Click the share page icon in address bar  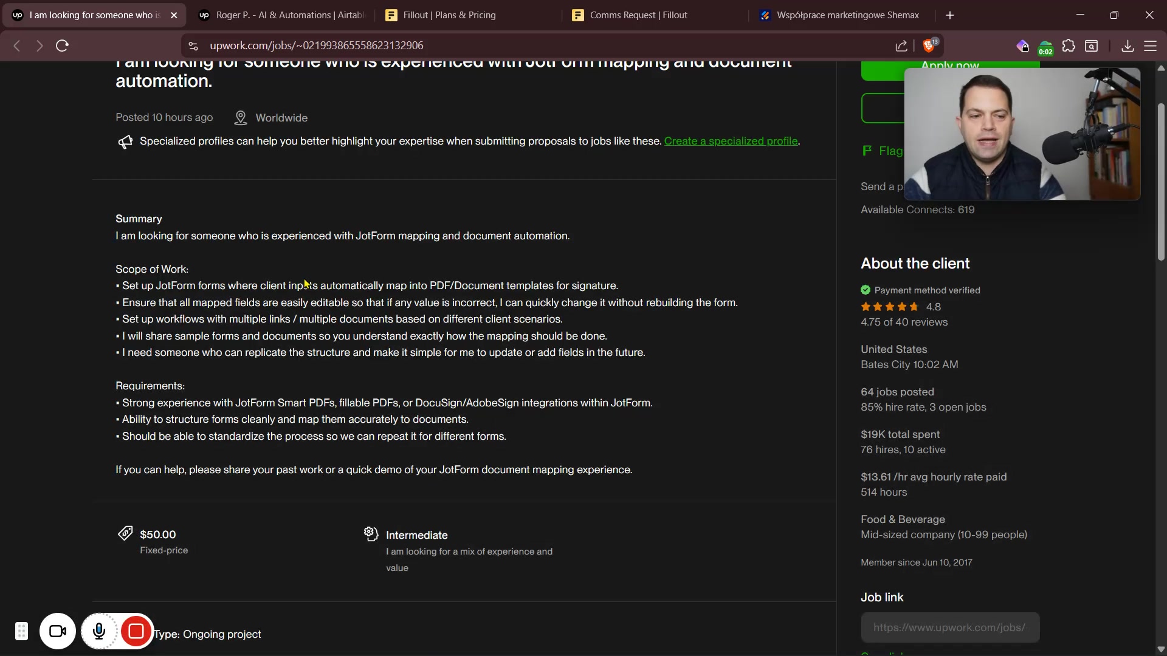point(901,46)
